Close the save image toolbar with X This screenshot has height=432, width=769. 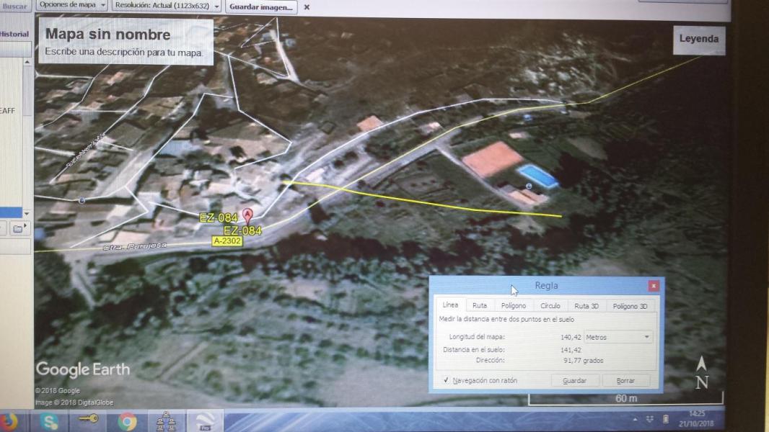coord(307,7)
